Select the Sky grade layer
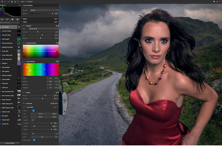Image resolution: width=222 pixels, height=148 pixels. tap(8, 116)
